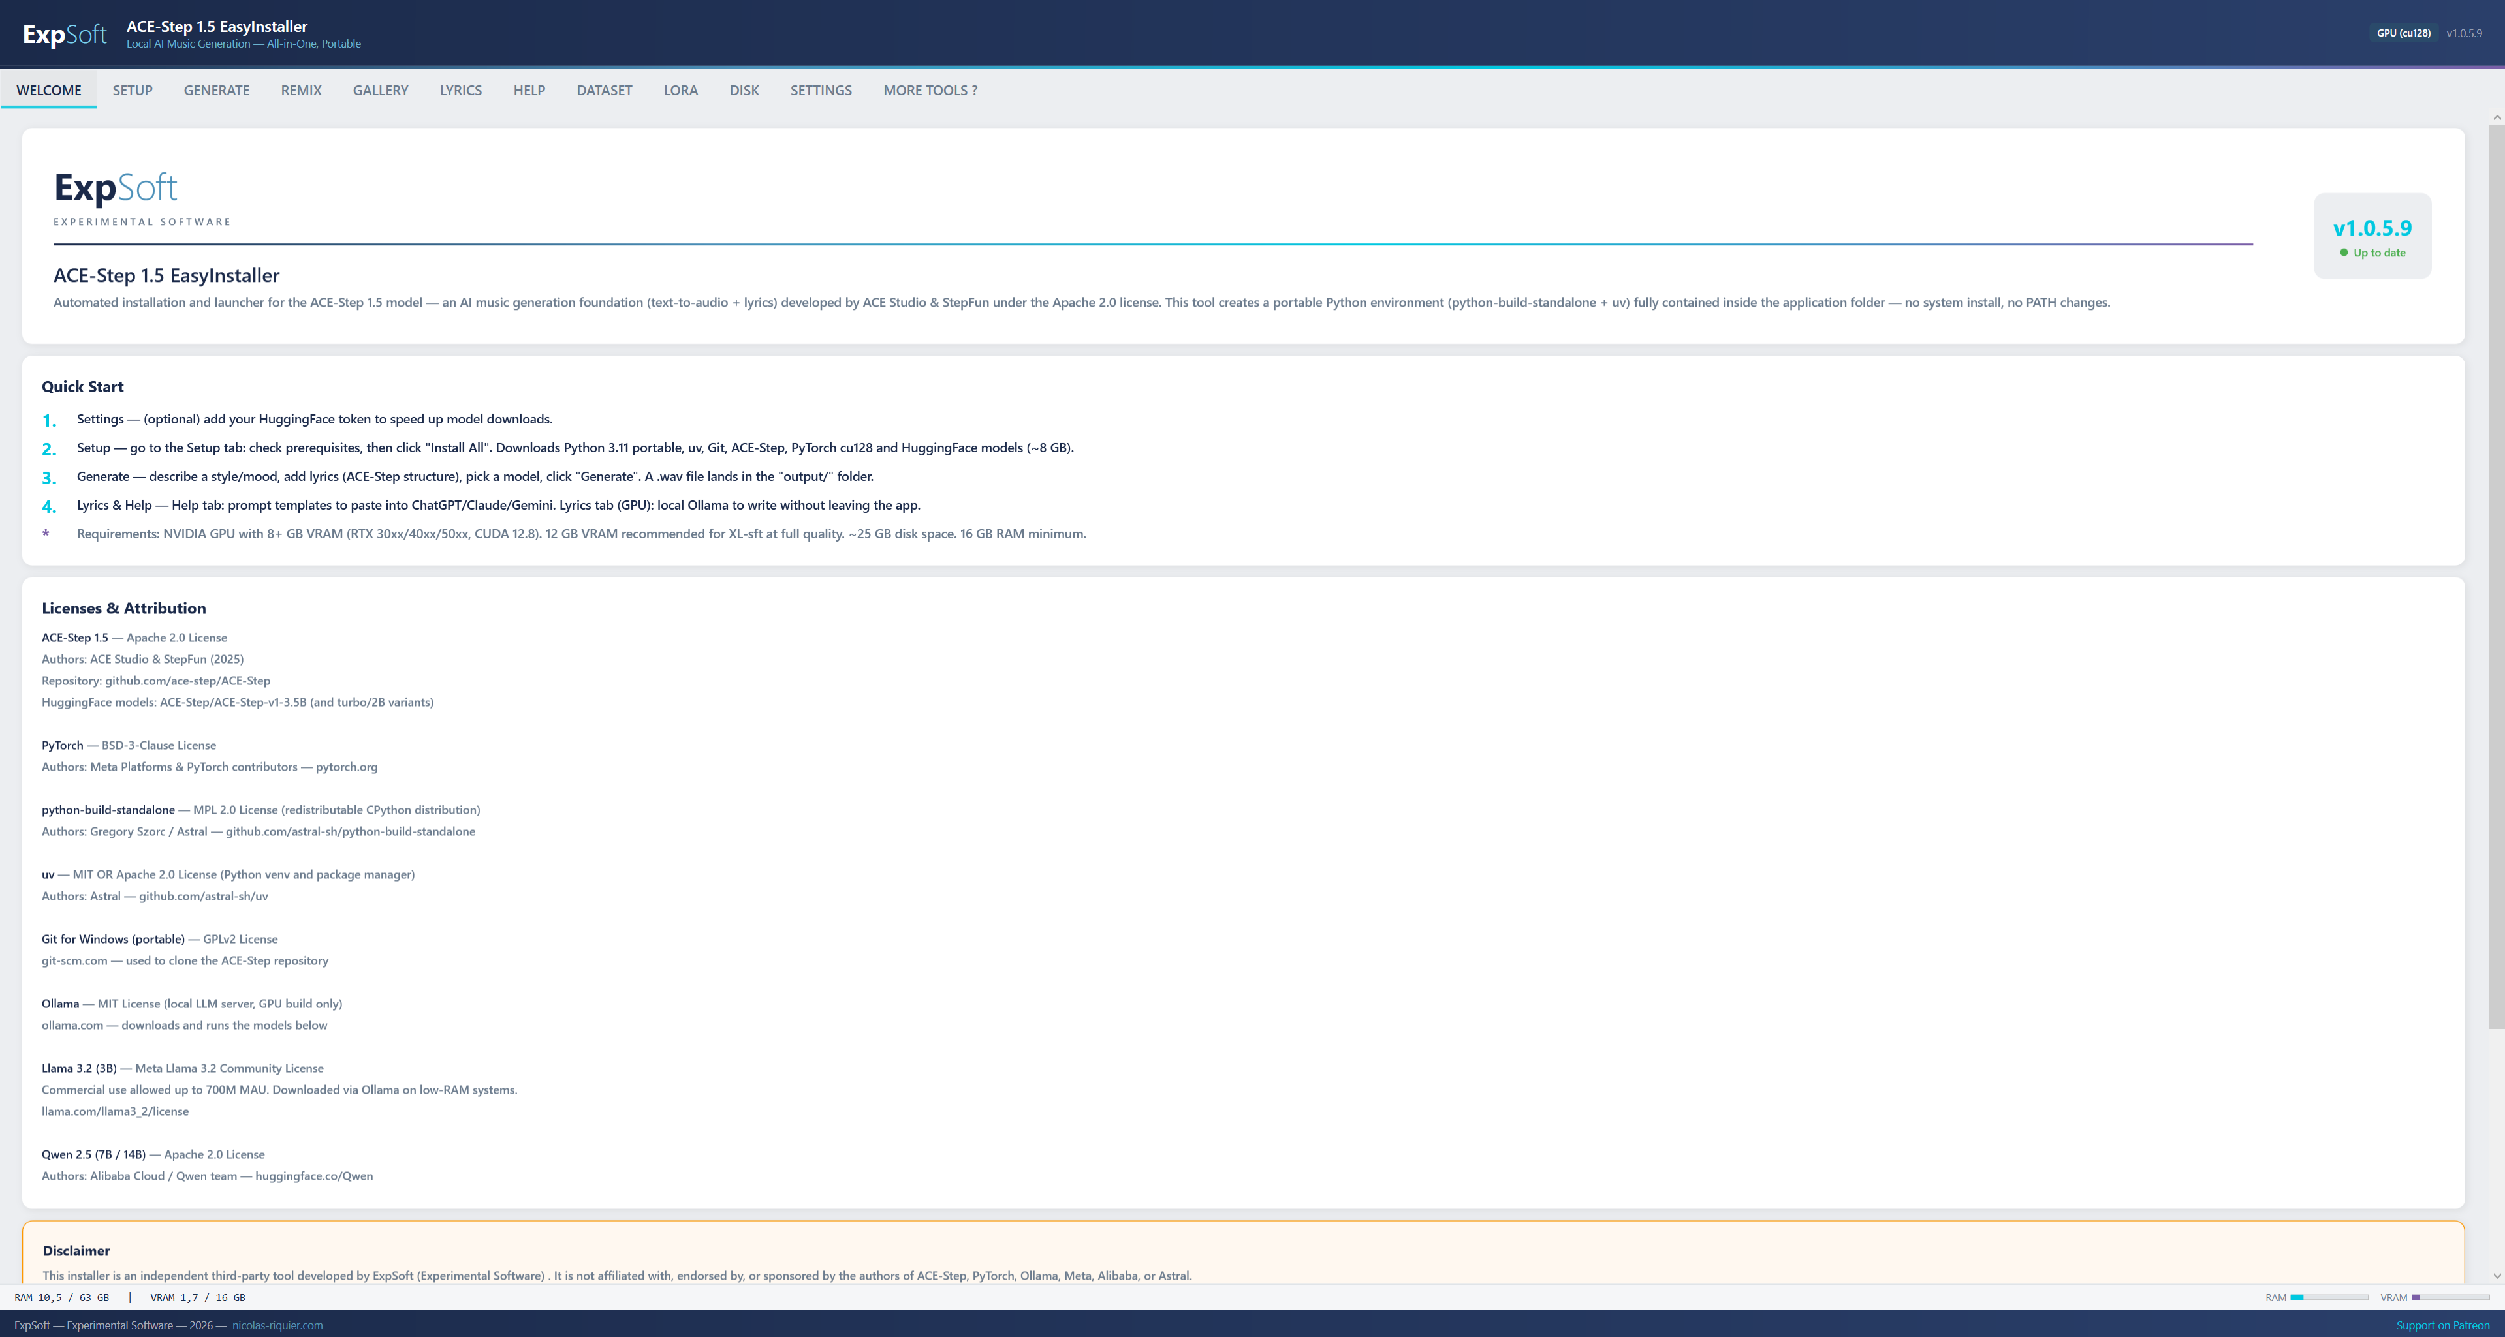Go to the Remix tab
The image size is (2505, 1337).
tap(302, 90)
